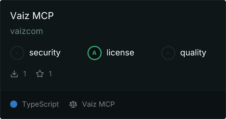Screen dimensions: 226x119
Task: Click the green A license grade badge
Action: tap(95, 53)
